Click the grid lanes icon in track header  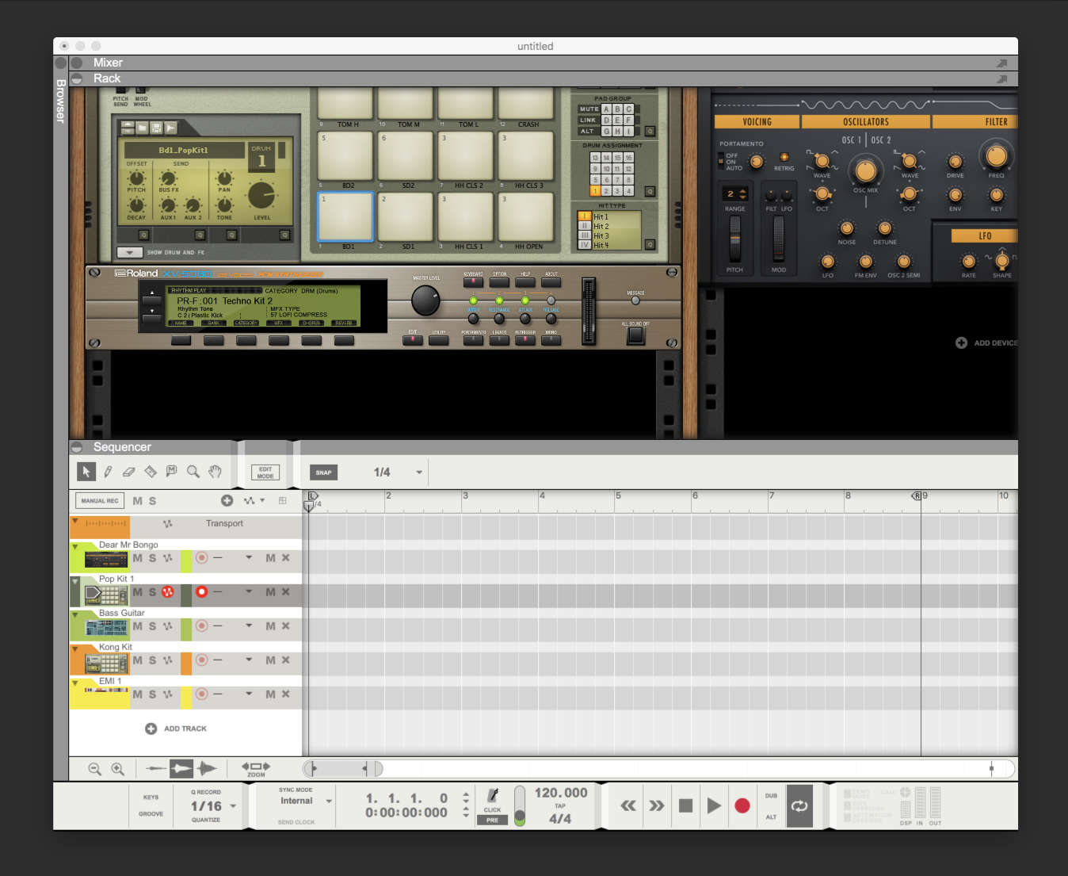coord(282,500)
